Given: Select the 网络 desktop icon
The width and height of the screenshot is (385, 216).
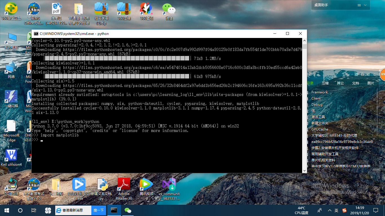Looking at the screenshot, I should pos(11,70).
